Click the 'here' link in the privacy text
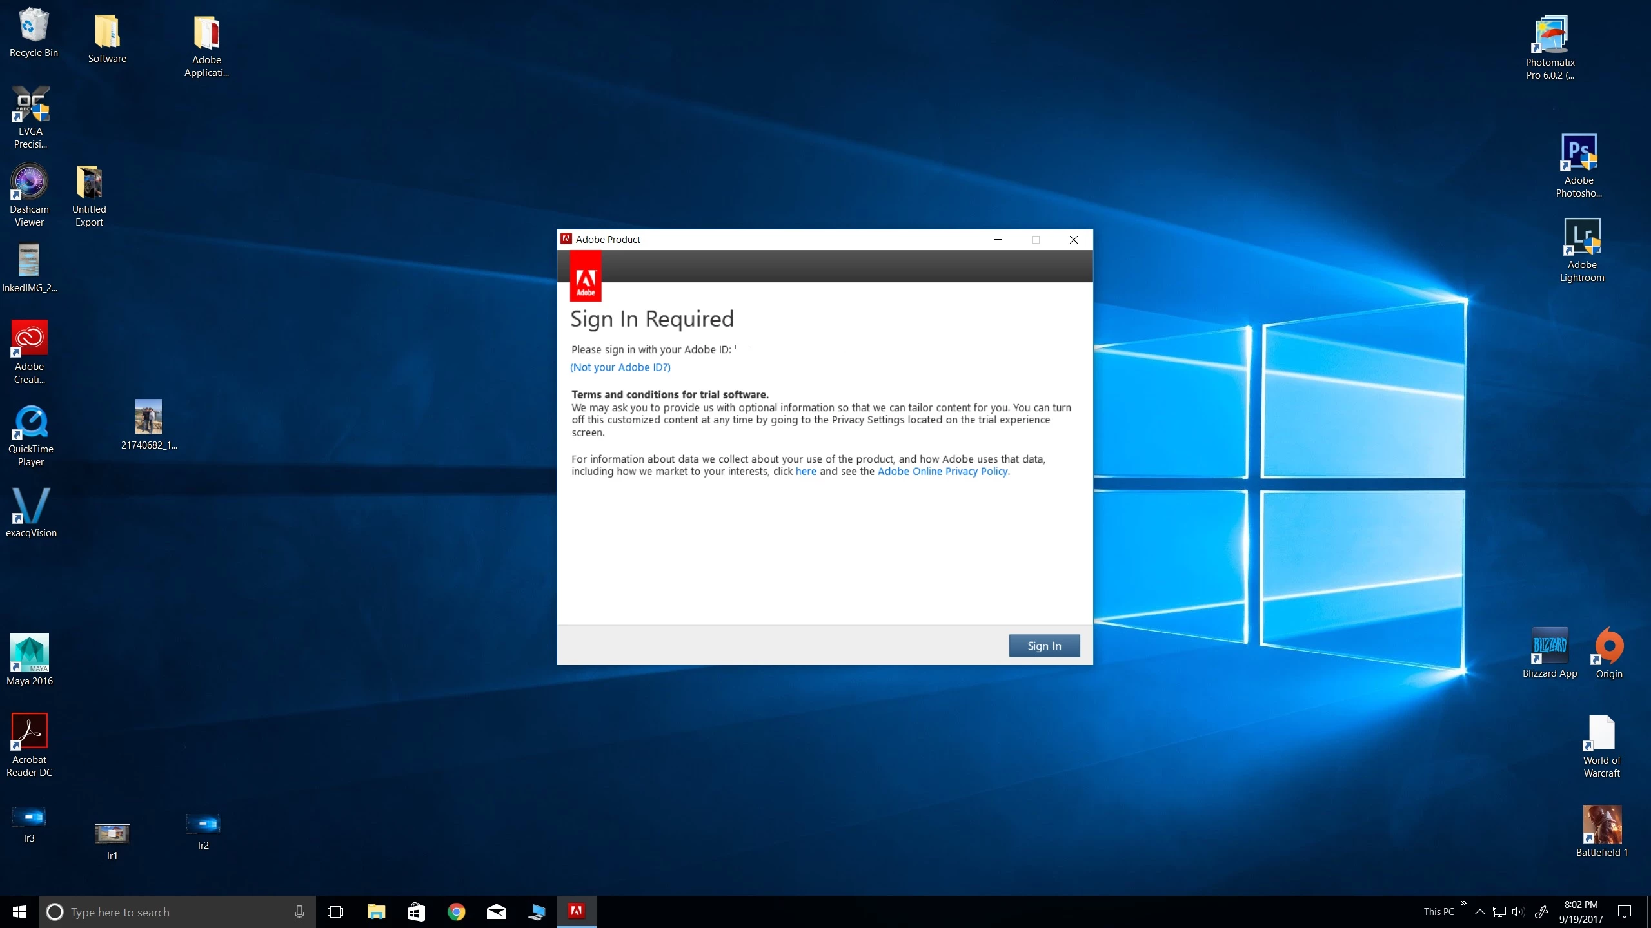This screenshot has height=928, width=1651. [x=806, y=471]
